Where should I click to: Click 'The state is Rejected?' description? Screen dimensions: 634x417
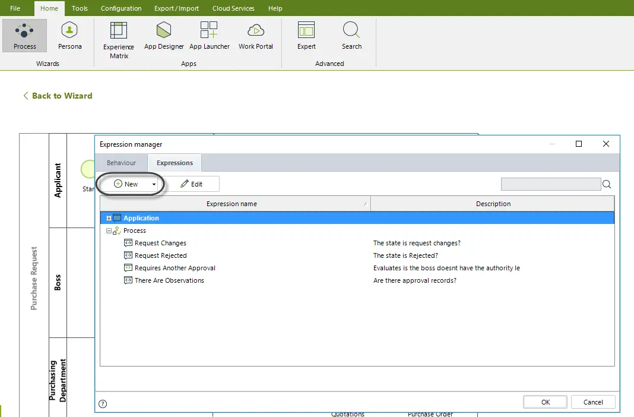click(405, 255)
